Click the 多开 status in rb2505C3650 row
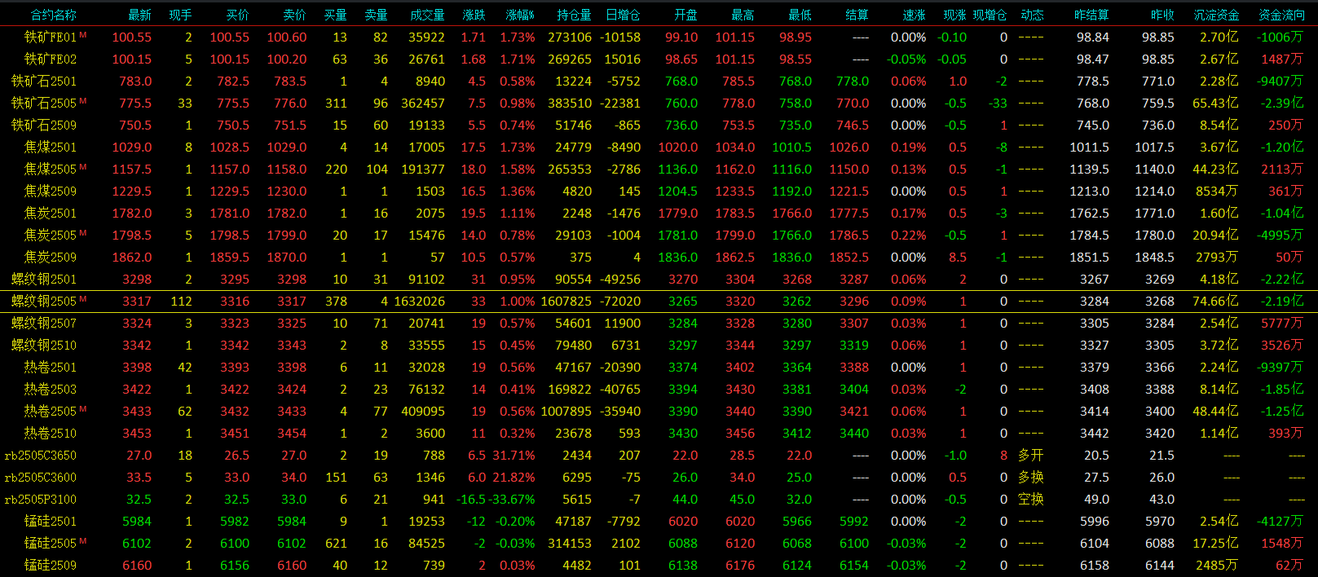This screenshot has height=577, width=1318. 1031,456
